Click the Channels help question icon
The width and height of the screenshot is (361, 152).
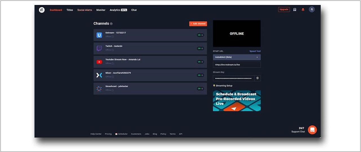(x=111, y=24)
